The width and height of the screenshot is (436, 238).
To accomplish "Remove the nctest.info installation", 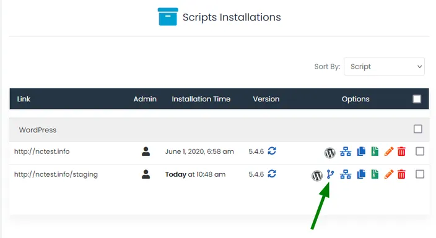I will tap(401, 151).
